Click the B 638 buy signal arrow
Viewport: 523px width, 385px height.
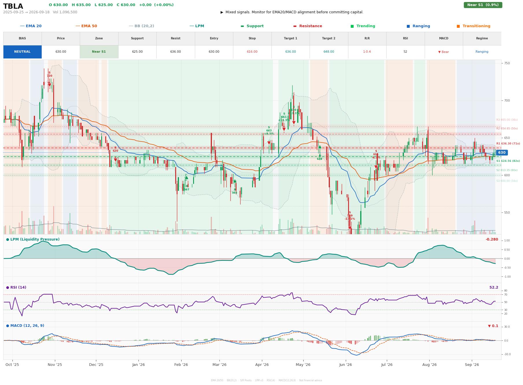click(x=320, y=147)
